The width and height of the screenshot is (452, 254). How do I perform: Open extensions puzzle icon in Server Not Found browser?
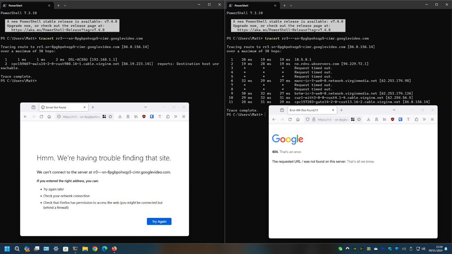(x=168, y=117)
